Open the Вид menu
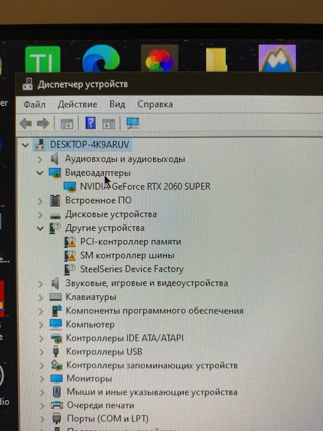The height and width of the screenshot is (431, 323). tap(118, 105)
